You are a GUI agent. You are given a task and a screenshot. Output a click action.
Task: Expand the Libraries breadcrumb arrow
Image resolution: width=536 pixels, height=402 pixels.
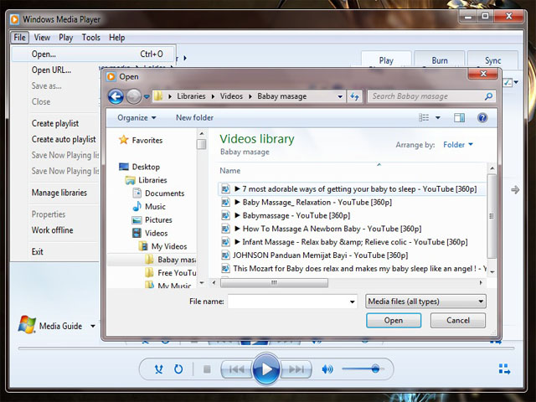(x=213, y=96)
